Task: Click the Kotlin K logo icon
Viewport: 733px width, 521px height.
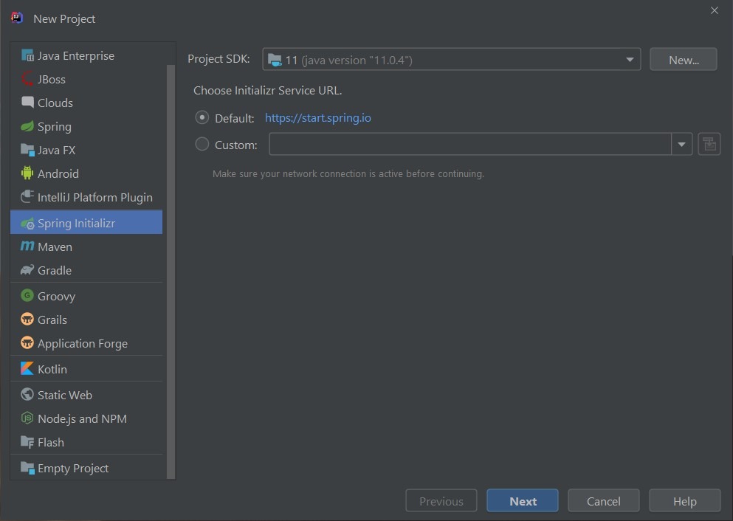Action: (x=27, y=369)
